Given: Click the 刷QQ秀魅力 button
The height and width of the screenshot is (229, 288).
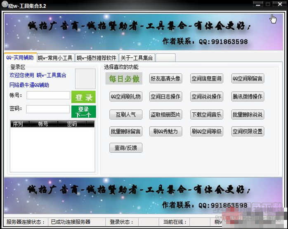Looking at the screenshot, I should click(165, 131).
